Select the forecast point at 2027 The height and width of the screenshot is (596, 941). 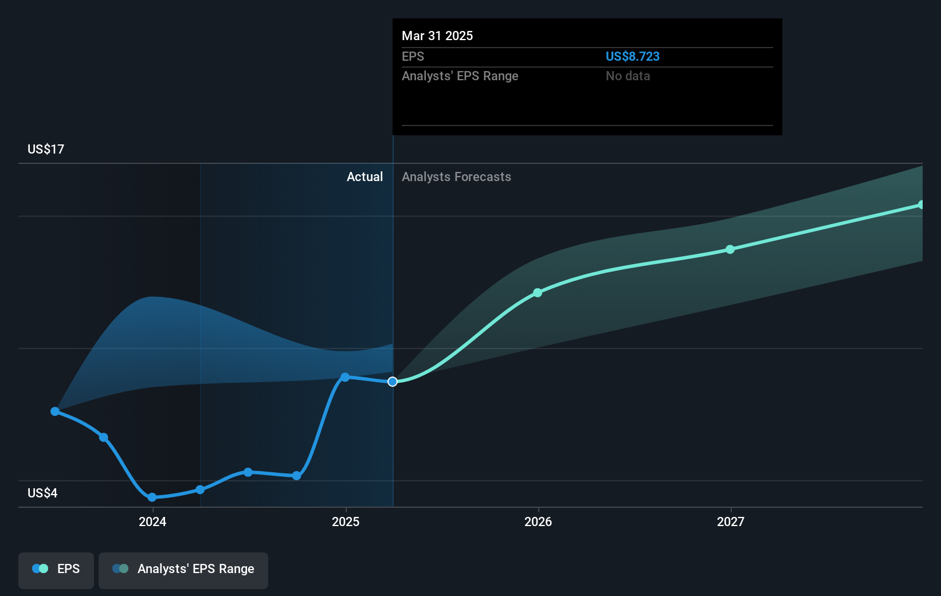(730, 249)
